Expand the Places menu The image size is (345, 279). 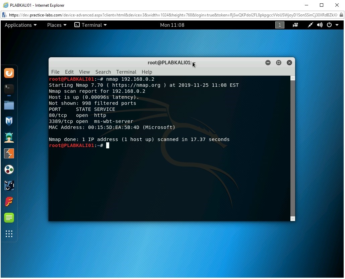pos(56,25)
